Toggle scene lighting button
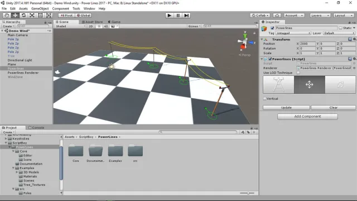 (x=99, y=26)
